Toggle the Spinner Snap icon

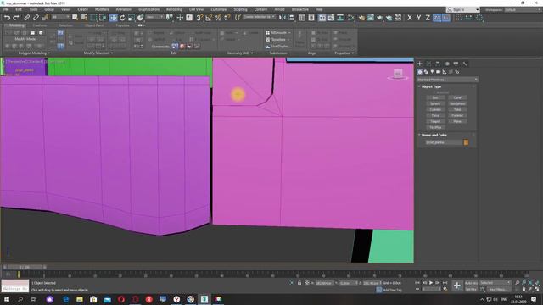pos(227,18)
